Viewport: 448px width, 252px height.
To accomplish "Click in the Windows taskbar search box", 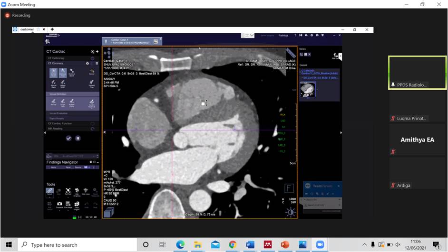I will [76, 245].
